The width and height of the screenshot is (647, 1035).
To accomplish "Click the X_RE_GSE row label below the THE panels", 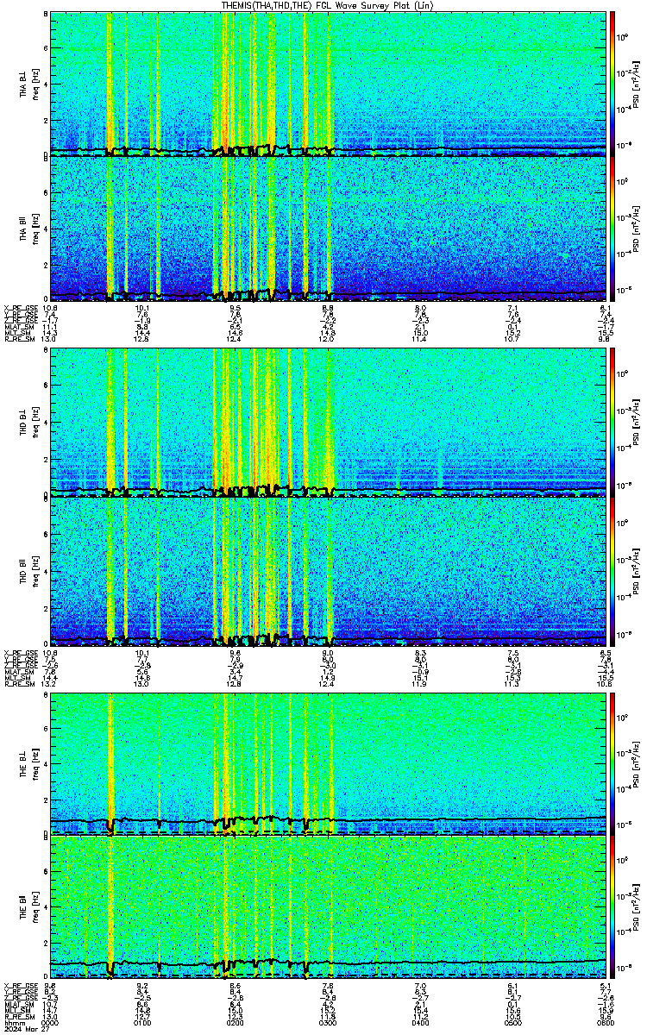I will click(19, 985).
